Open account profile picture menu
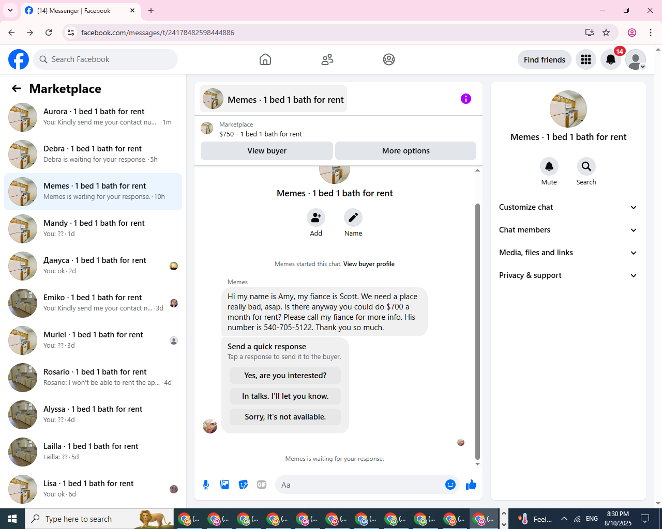The image size is (662, 529). pyautogui.click(x=636, y=59)
